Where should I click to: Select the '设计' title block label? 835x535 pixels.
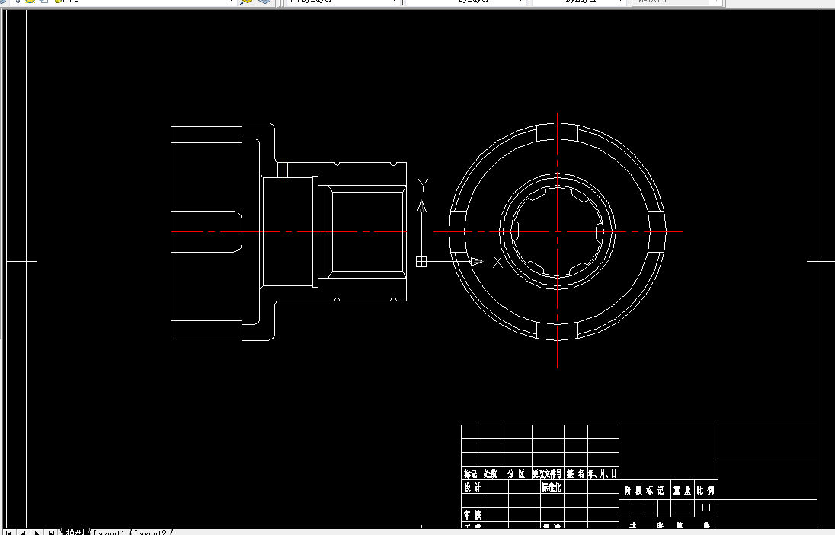coord(473,487)
